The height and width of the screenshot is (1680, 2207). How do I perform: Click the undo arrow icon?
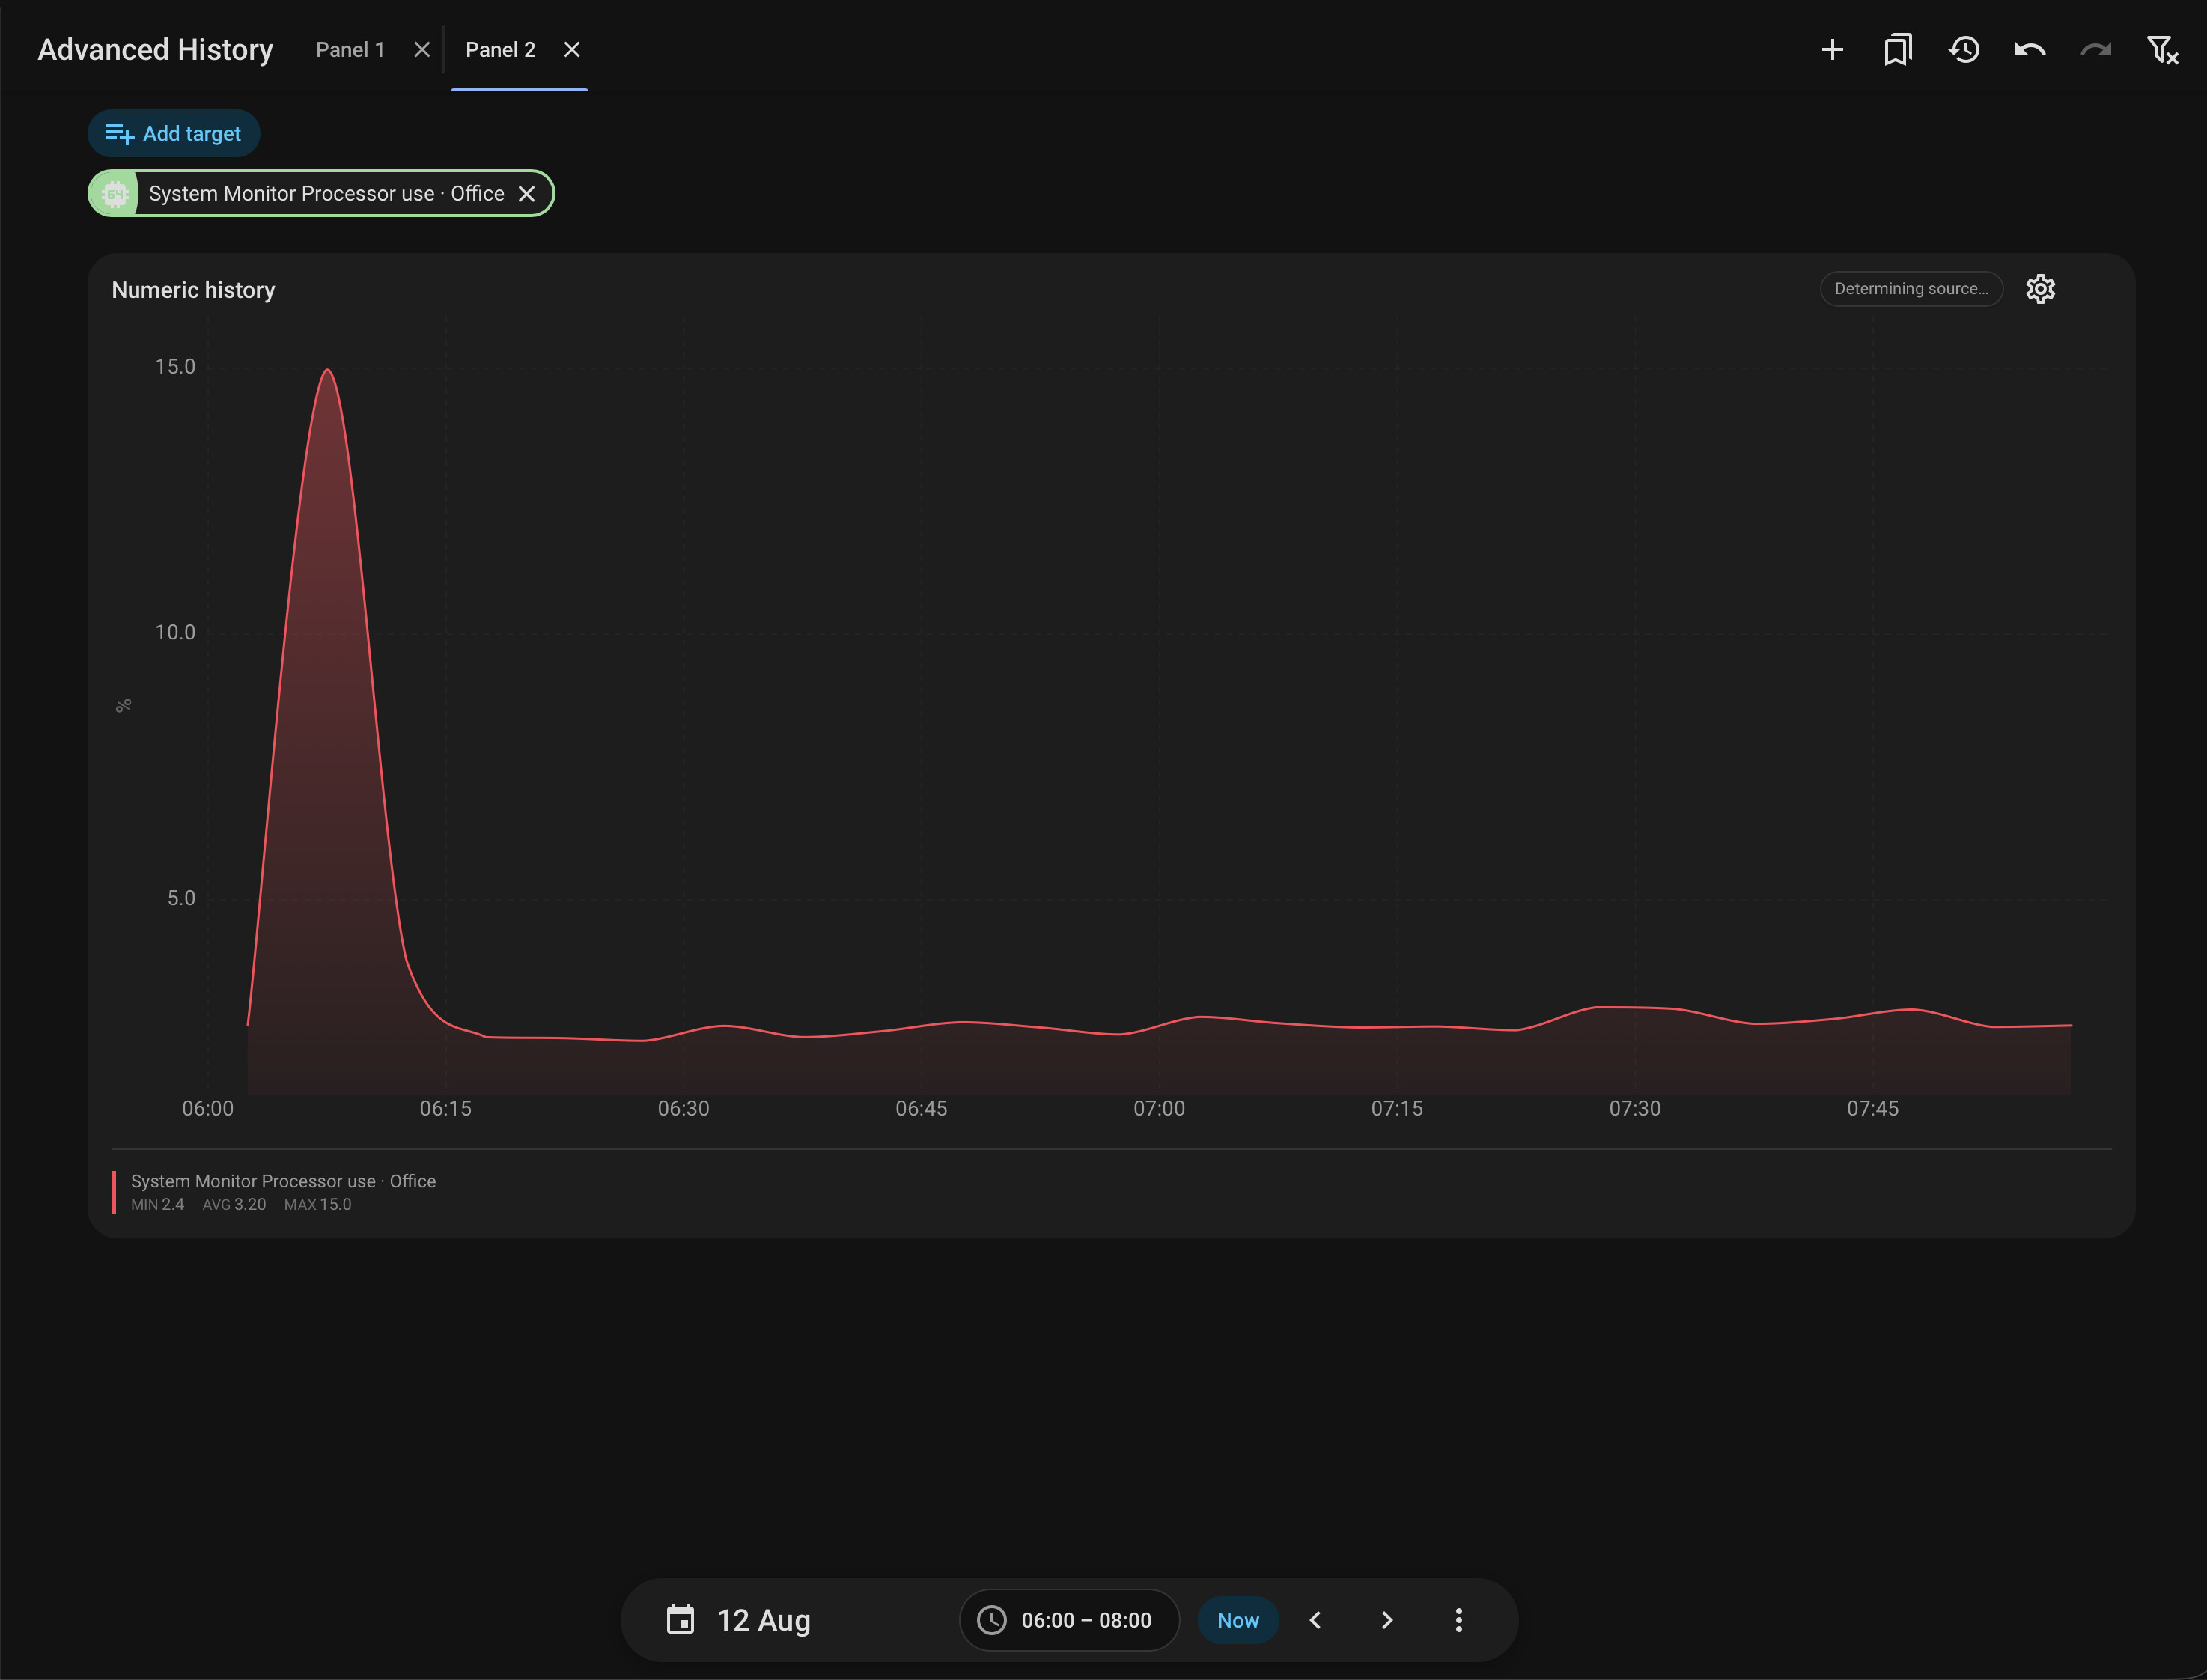point(2030,50)
